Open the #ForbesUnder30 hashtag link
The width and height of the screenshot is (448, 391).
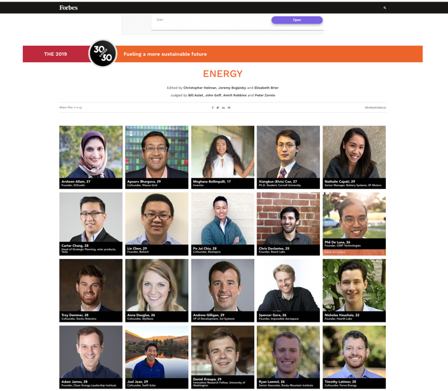(x=375, y=108)
